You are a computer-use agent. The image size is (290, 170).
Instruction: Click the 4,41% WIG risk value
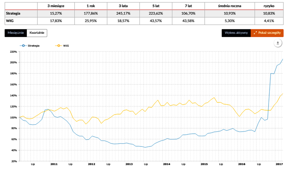coord(269,21)
